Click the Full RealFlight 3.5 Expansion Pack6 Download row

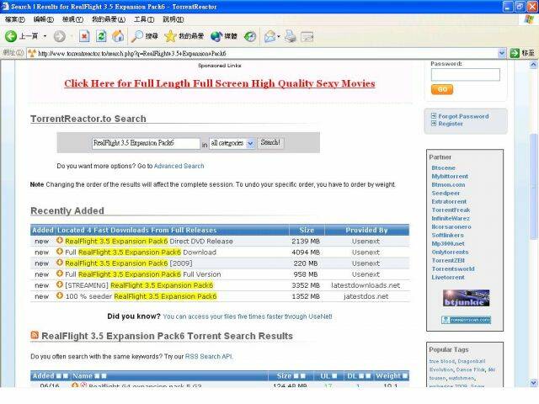pos(220,252)
